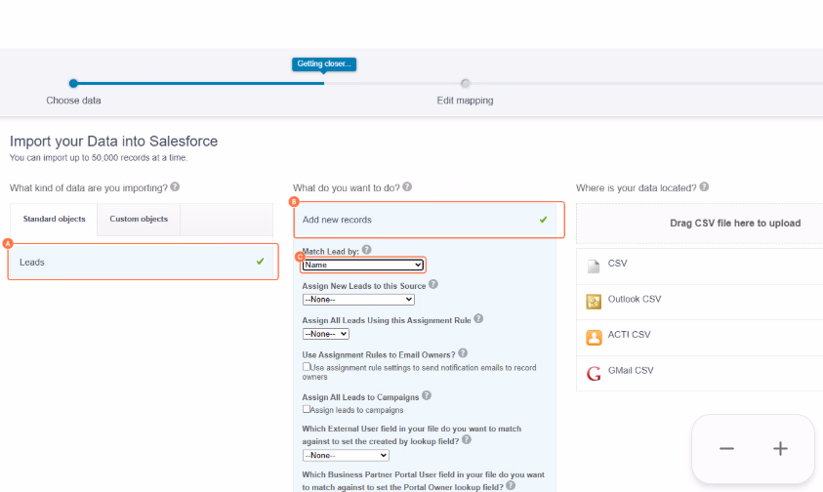This screenshot has width=823, height=492.
Task: Open the Match Lead by Name dropdown
Action: click(363, 266)
